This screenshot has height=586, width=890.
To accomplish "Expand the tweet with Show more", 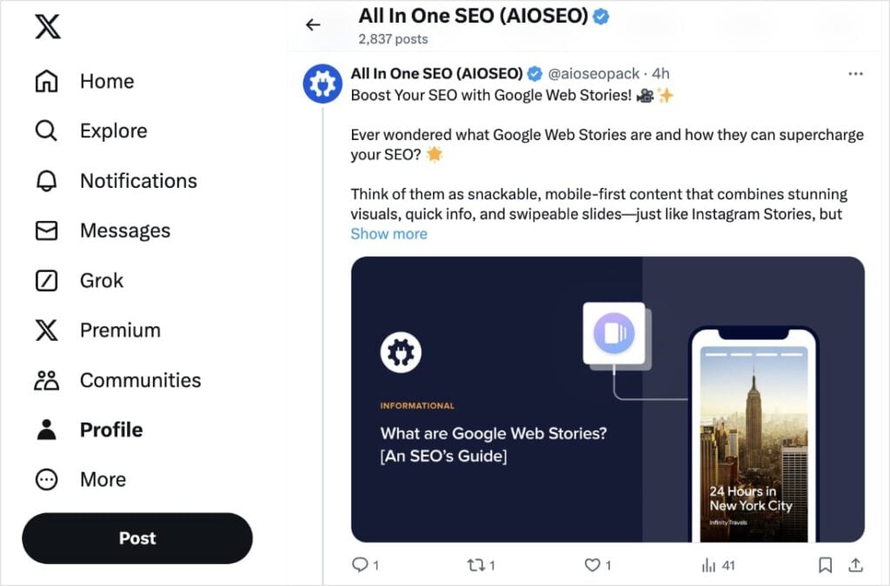I will pyautogui.click(x=389, y=233).
